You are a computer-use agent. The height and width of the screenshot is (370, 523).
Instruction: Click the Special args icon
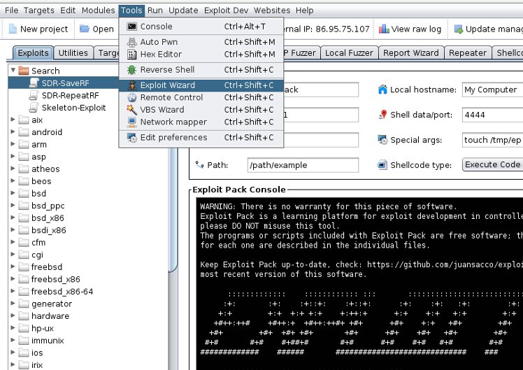(x=382, y=140)
